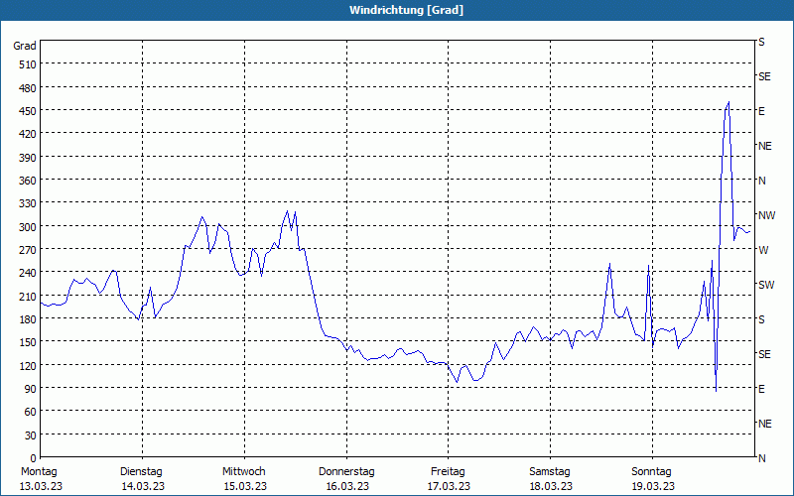
Task: Click the NW direction label on the right axis
Action: tap(765, 215)
